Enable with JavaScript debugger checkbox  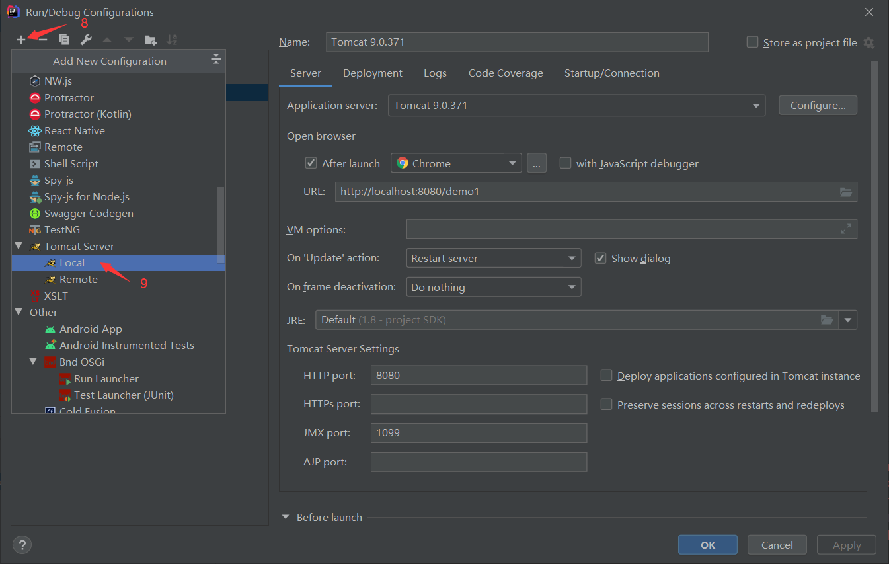click(565, 163)
